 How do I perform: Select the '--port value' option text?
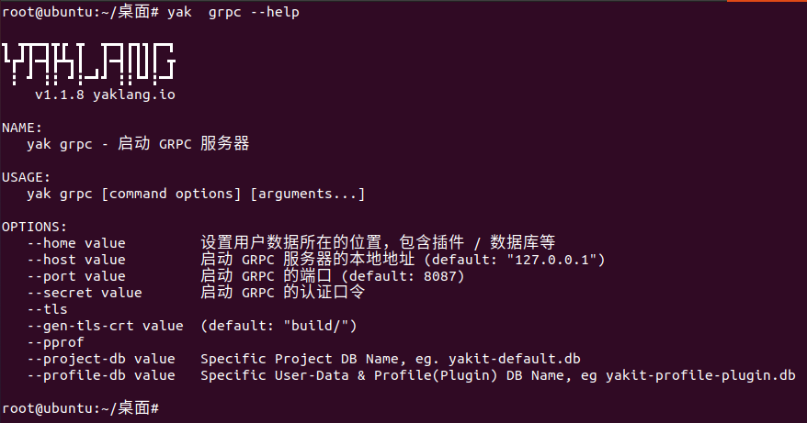click(76, 276)
